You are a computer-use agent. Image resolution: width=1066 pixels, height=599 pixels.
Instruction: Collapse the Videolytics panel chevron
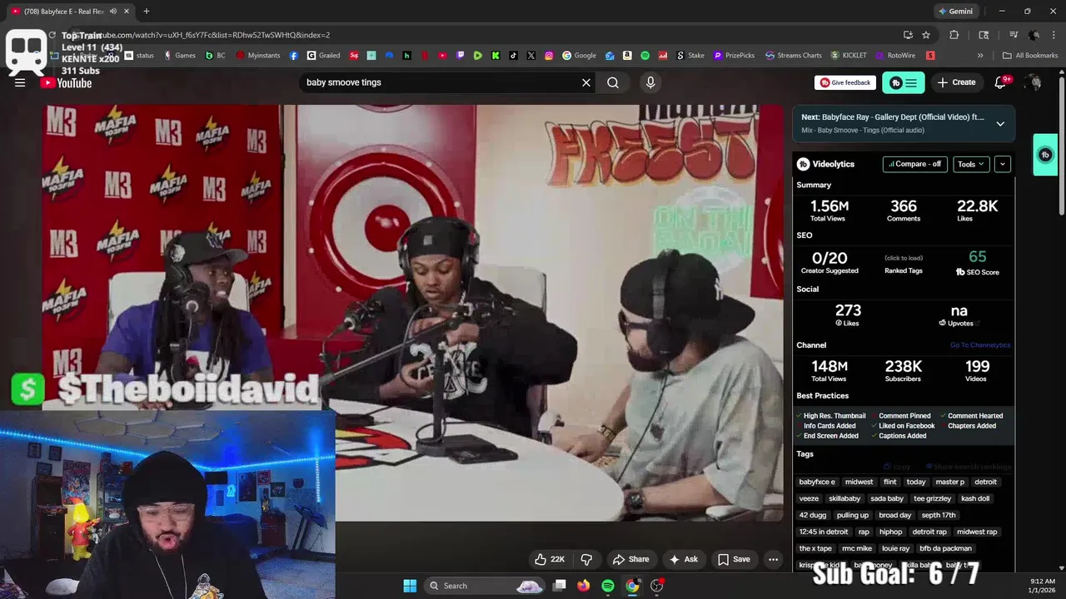coord(1003,164)
